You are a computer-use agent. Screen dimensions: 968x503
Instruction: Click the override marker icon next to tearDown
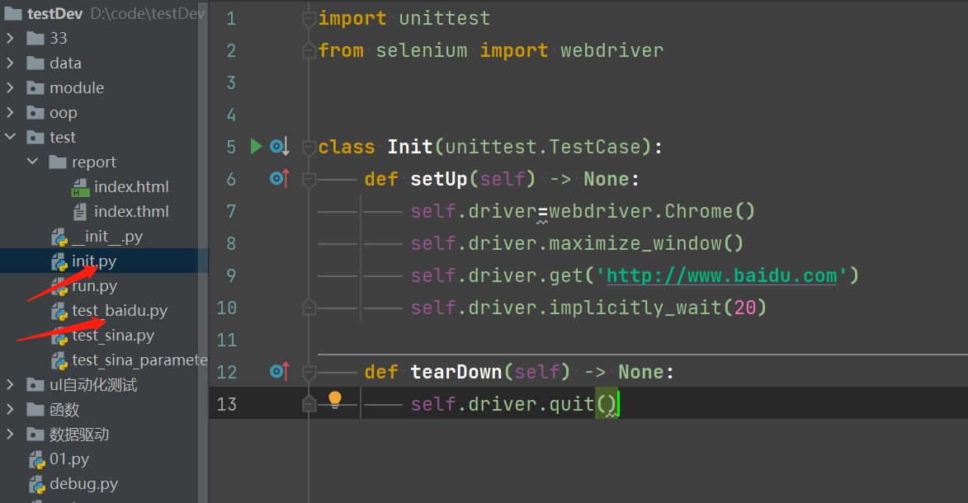coord(280,372)
